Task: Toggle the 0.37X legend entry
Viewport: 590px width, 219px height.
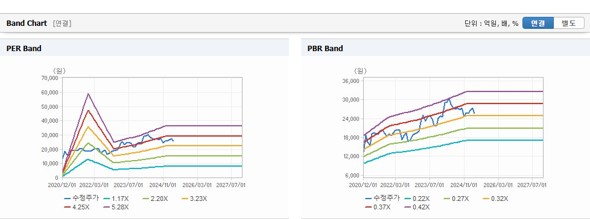Action: point(378,207)
